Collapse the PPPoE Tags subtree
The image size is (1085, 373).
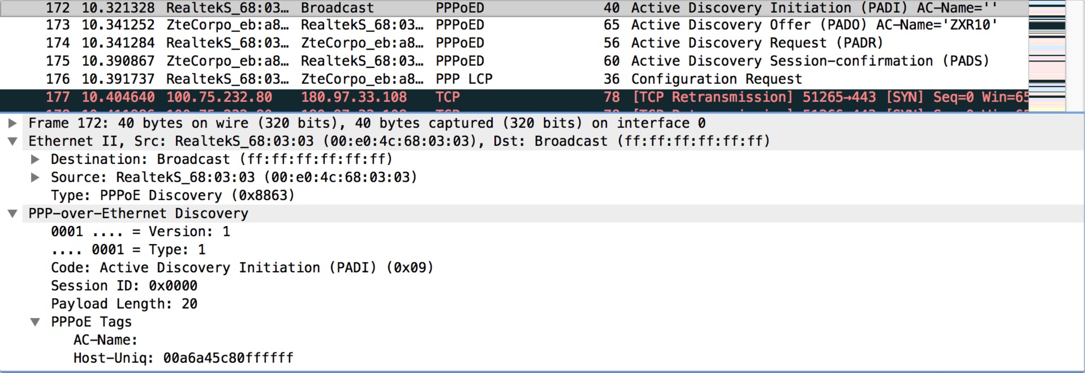(x=35, y=322)
